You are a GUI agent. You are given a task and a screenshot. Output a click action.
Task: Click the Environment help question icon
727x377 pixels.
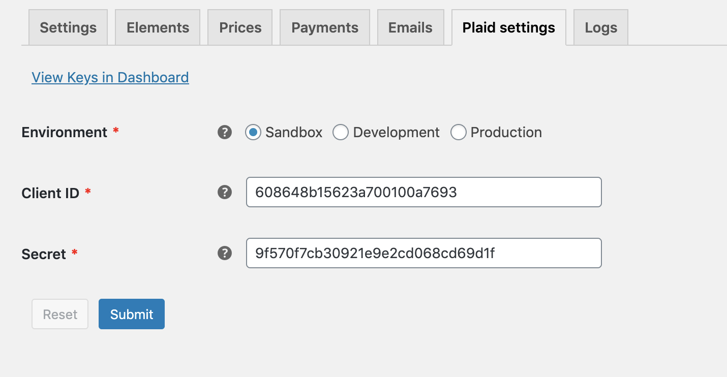click(x=225, y=133)
